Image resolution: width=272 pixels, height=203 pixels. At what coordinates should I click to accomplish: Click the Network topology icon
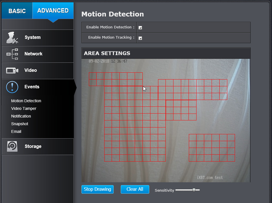click(12, 54)
